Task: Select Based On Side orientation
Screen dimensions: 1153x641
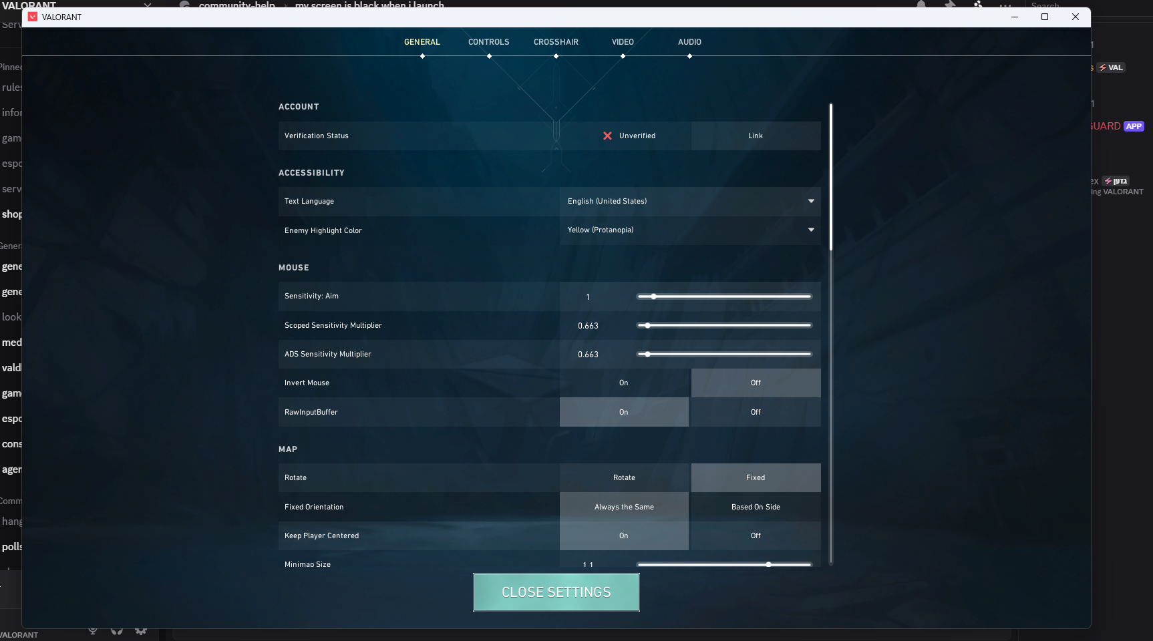Action: (756, 507)
